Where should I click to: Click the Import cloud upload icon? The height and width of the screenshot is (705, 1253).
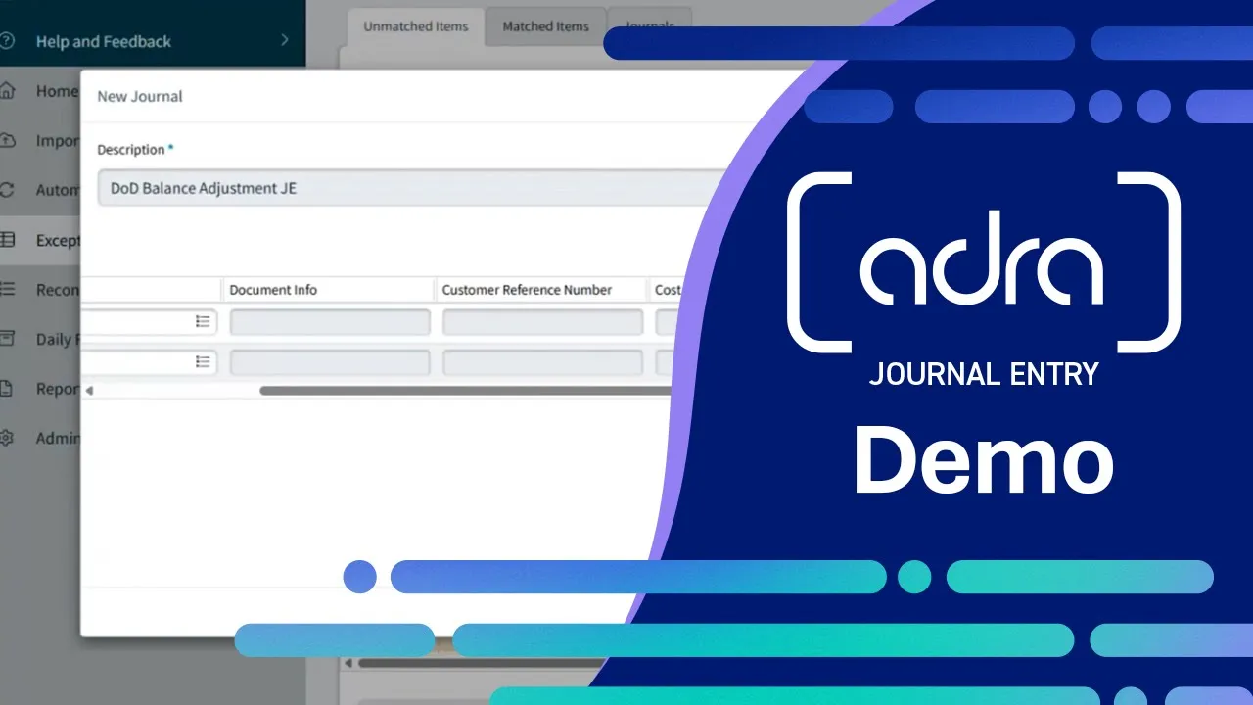point(7,141)
